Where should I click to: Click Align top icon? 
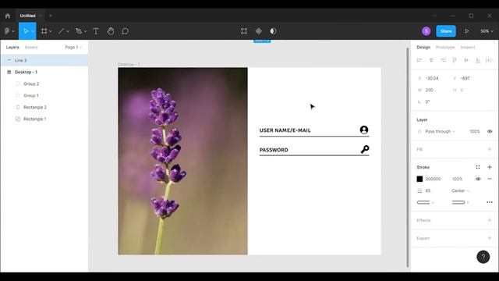pyautogui.click(x=455, y=60)
